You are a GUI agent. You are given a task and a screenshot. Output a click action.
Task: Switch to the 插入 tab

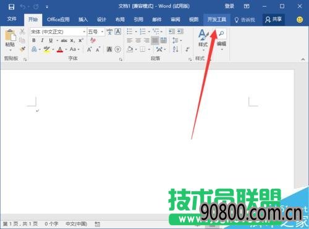pos(83,20)
